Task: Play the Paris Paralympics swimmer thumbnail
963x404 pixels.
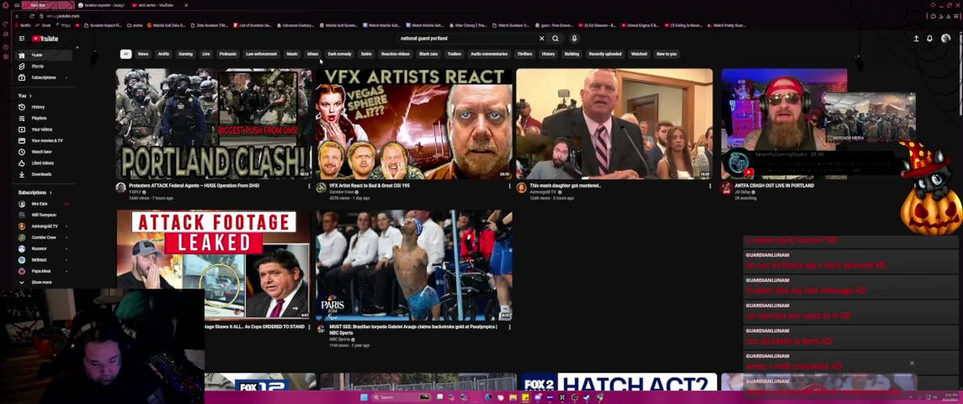Action: [x=414, y=265]
